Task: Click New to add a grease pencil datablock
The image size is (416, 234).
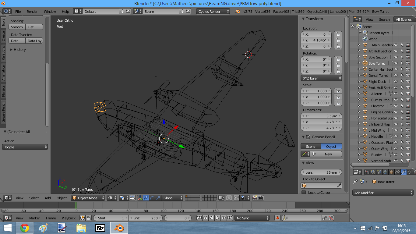Action: coord(325,154)
